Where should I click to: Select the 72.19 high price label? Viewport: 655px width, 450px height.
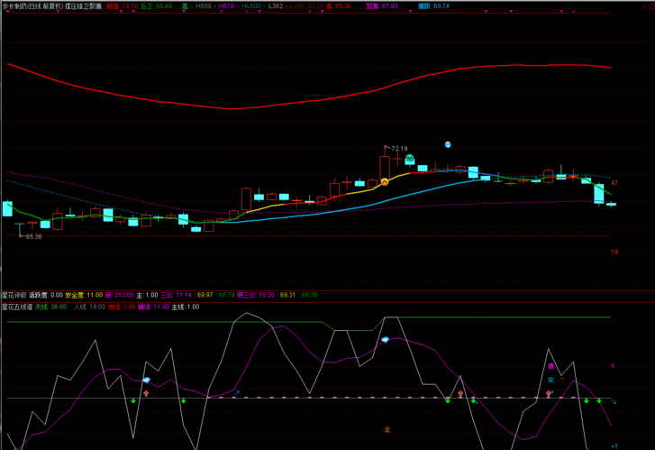[399, 149]
